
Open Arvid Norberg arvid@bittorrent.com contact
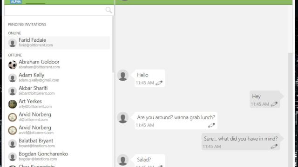coord(58,130)
